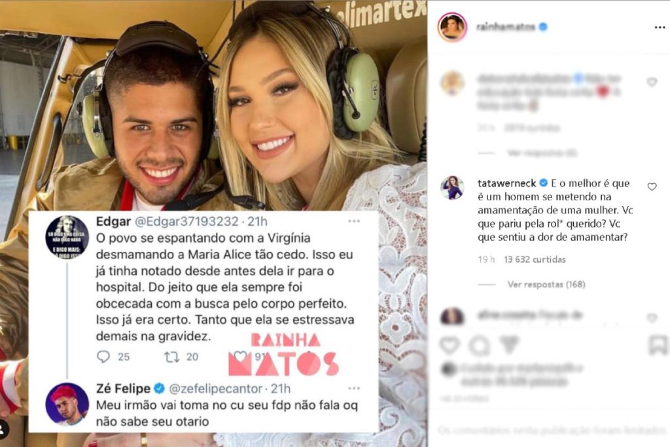Screen dimensions: 670x447
Task: Like the tatawerneck comment heart
Action: click(x=652, y=187)
